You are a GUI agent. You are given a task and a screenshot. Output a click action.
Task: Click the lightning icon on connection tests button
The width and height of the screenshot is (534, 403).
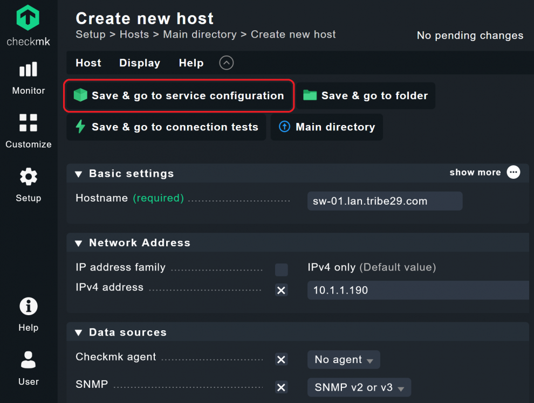pyautogui.click(x=81, y=127)
